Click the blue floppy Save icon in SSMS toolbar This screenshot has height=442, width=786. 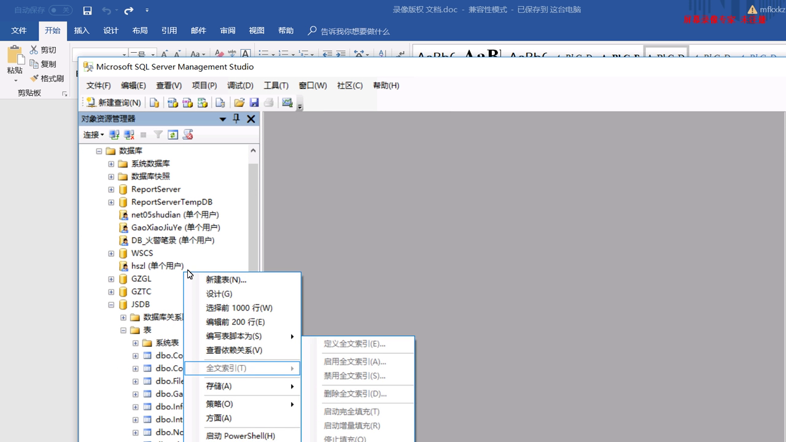coord(254,103)
